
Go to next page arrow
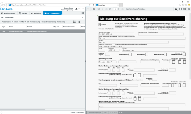(x=121, y=9)
